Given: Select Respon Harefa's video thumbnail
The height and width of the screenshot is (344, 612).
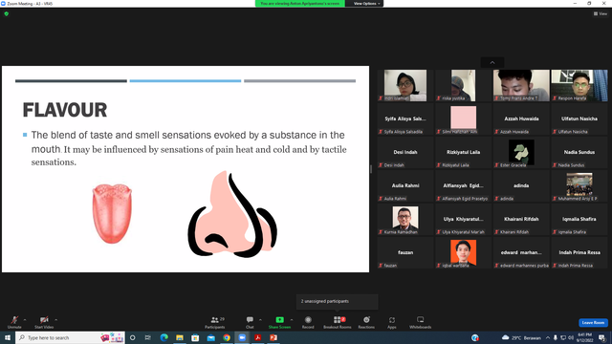Looking at the screenshot, I should point(579,85).
